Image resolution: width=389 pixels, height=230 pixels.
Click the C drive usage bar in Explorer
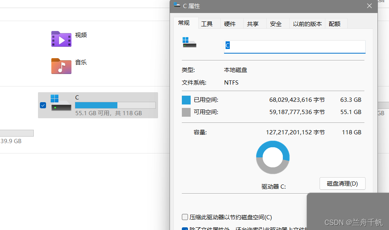tap(115, 105)
